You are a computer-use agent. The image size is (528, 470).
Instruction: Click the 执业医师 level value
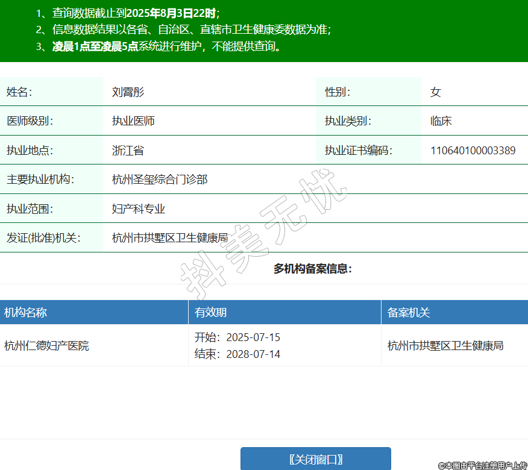[133, 121]
